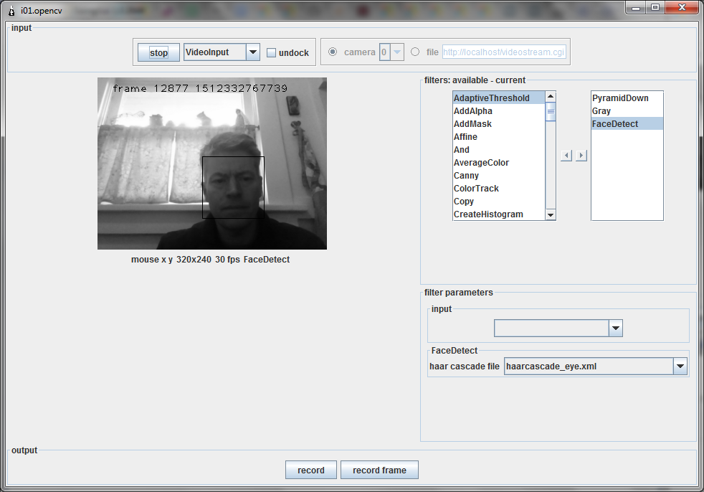The image size is (704, 492).
Task: Select CreateHistogram filter entry
Action: [x=499, y=214]
